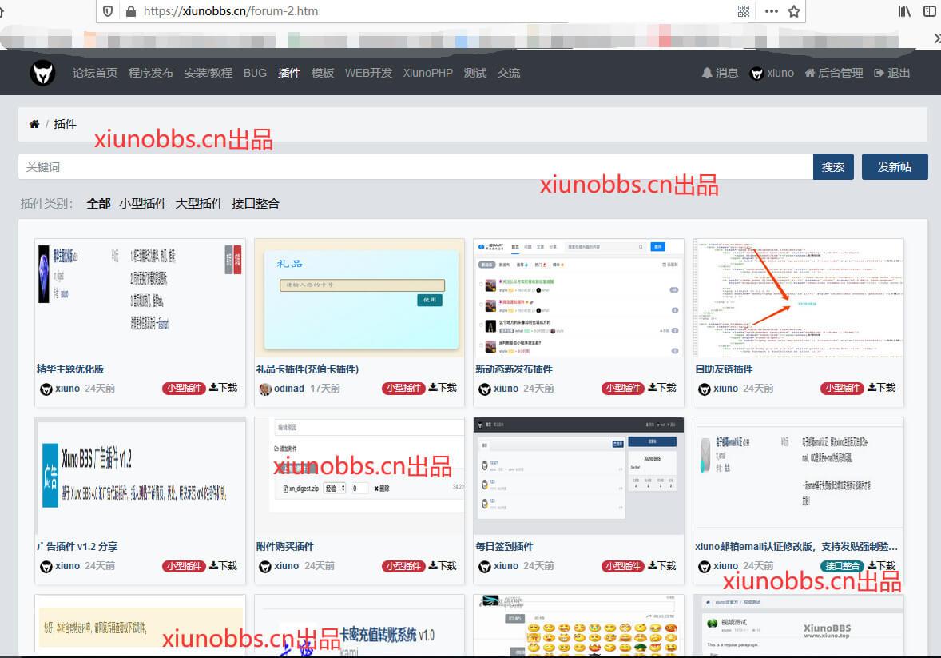Download the 自助友链插件 plugin
The image size is (941, 658).
click(x=882, y=388)
